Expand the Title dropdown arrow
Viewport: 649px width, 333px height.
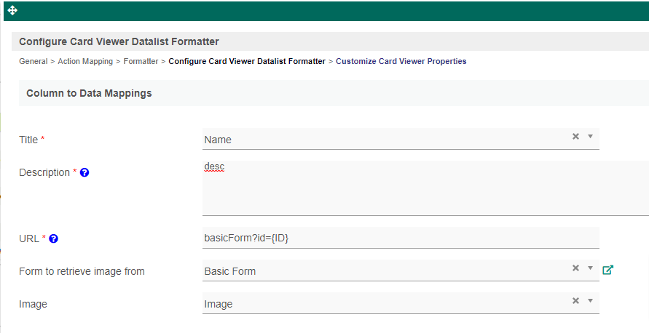point(590,136)
